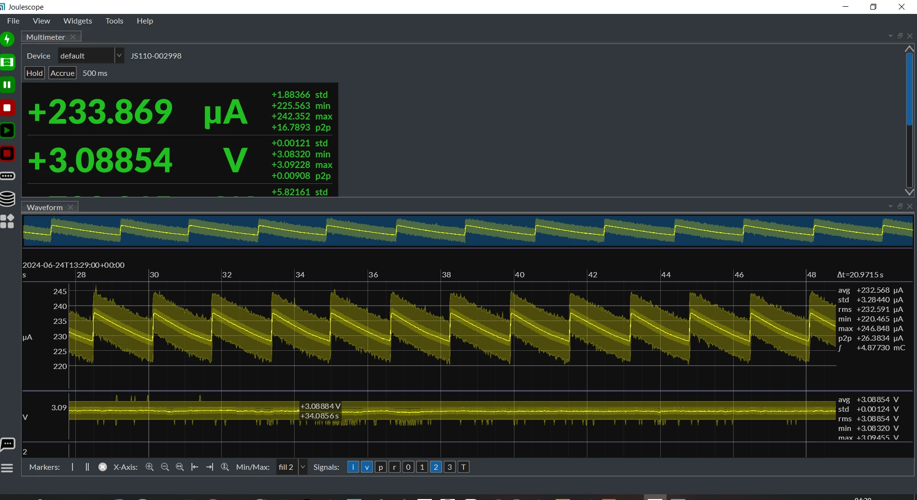Expand the Min/Max dropdown arrow

coord(303,467)
